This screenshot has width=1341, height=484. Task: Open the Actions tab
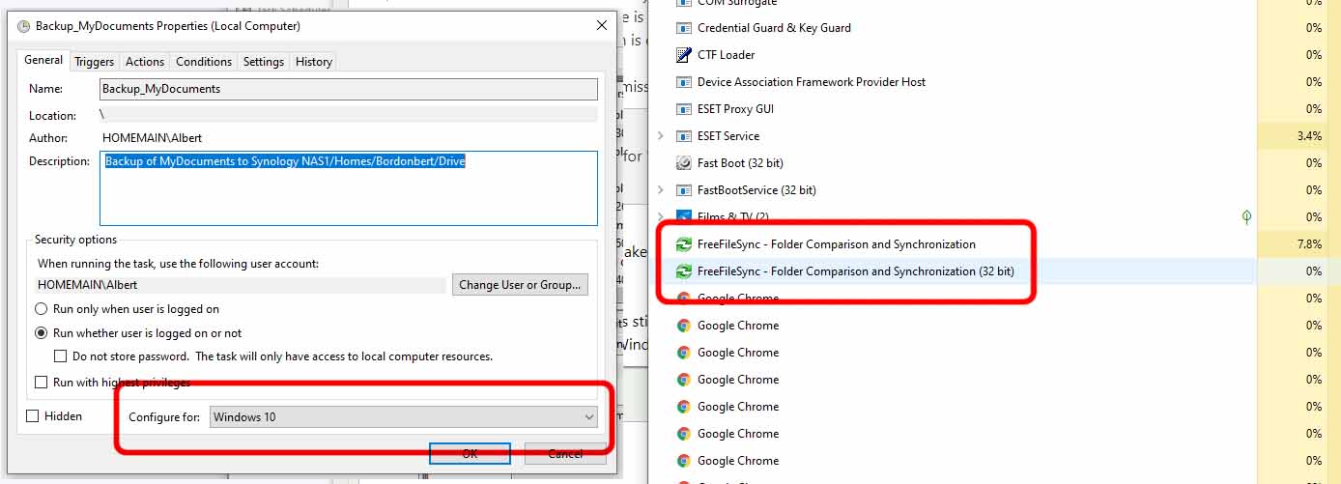tap(145, 62)
